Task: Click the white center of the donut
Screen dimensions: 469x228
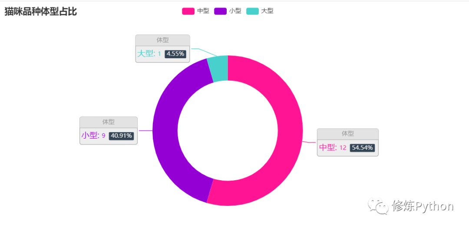Action: pyautogui.click(x=228, y=130)
